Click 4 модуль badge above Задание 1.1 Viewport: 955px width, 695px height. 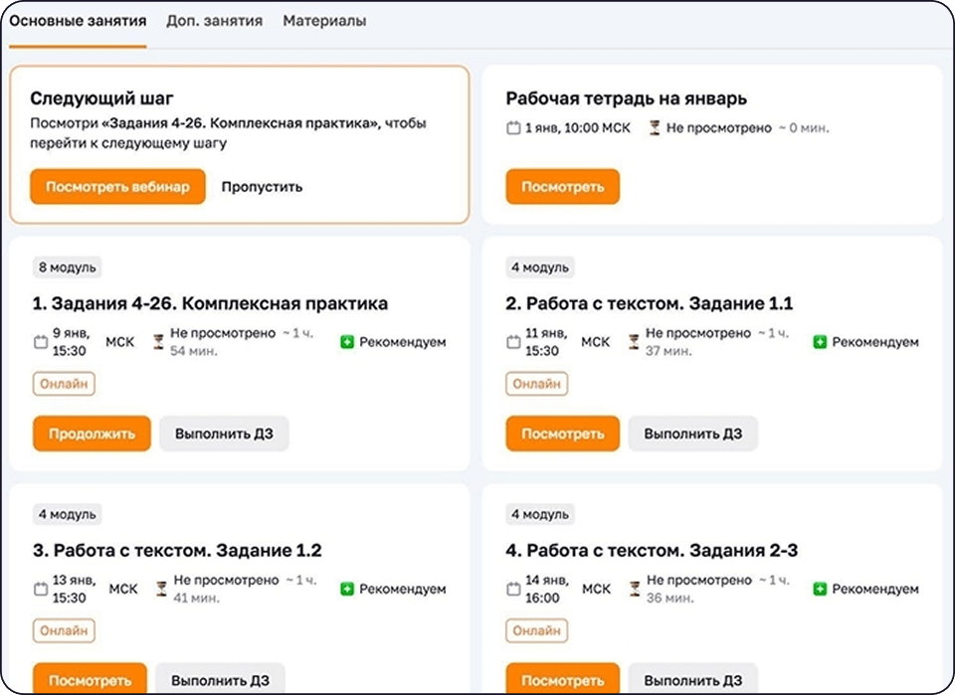pos(540,267)
